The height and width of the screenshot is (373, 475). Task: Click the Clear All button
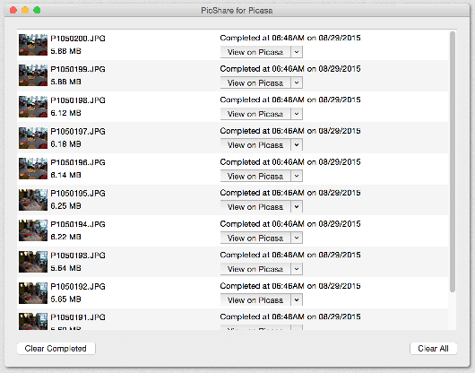click(433, 349)
